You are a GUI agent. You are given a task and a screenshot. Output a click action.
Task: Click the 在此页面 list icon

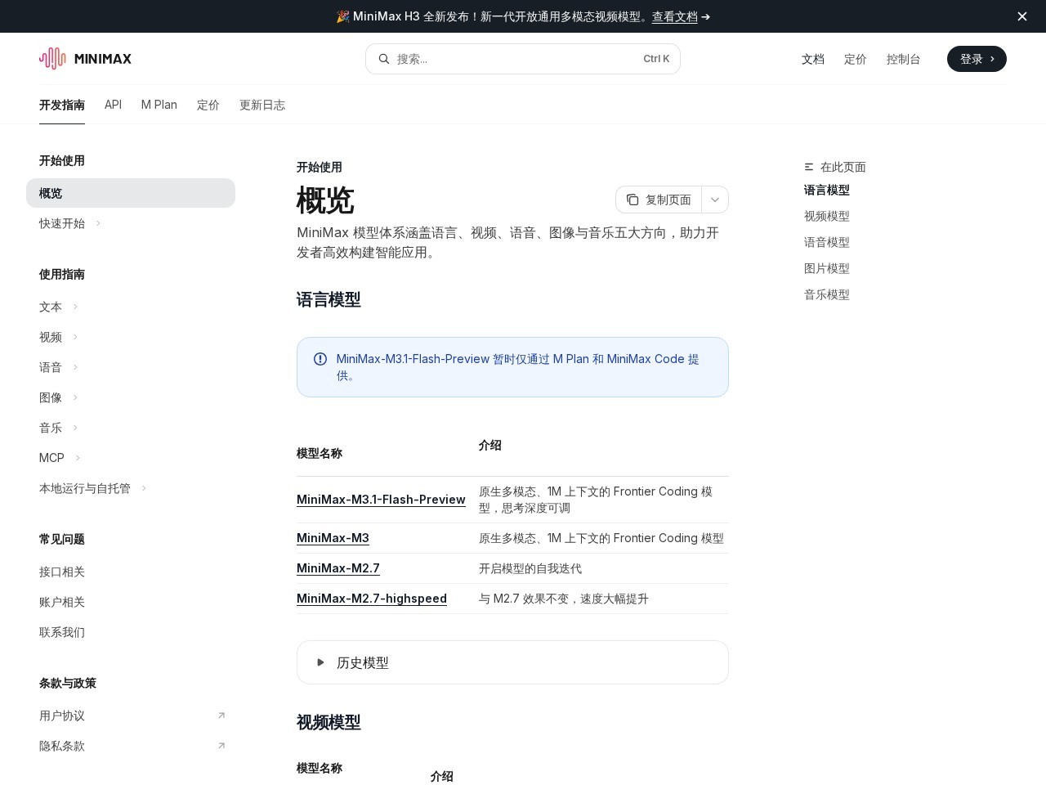[809, 167]
